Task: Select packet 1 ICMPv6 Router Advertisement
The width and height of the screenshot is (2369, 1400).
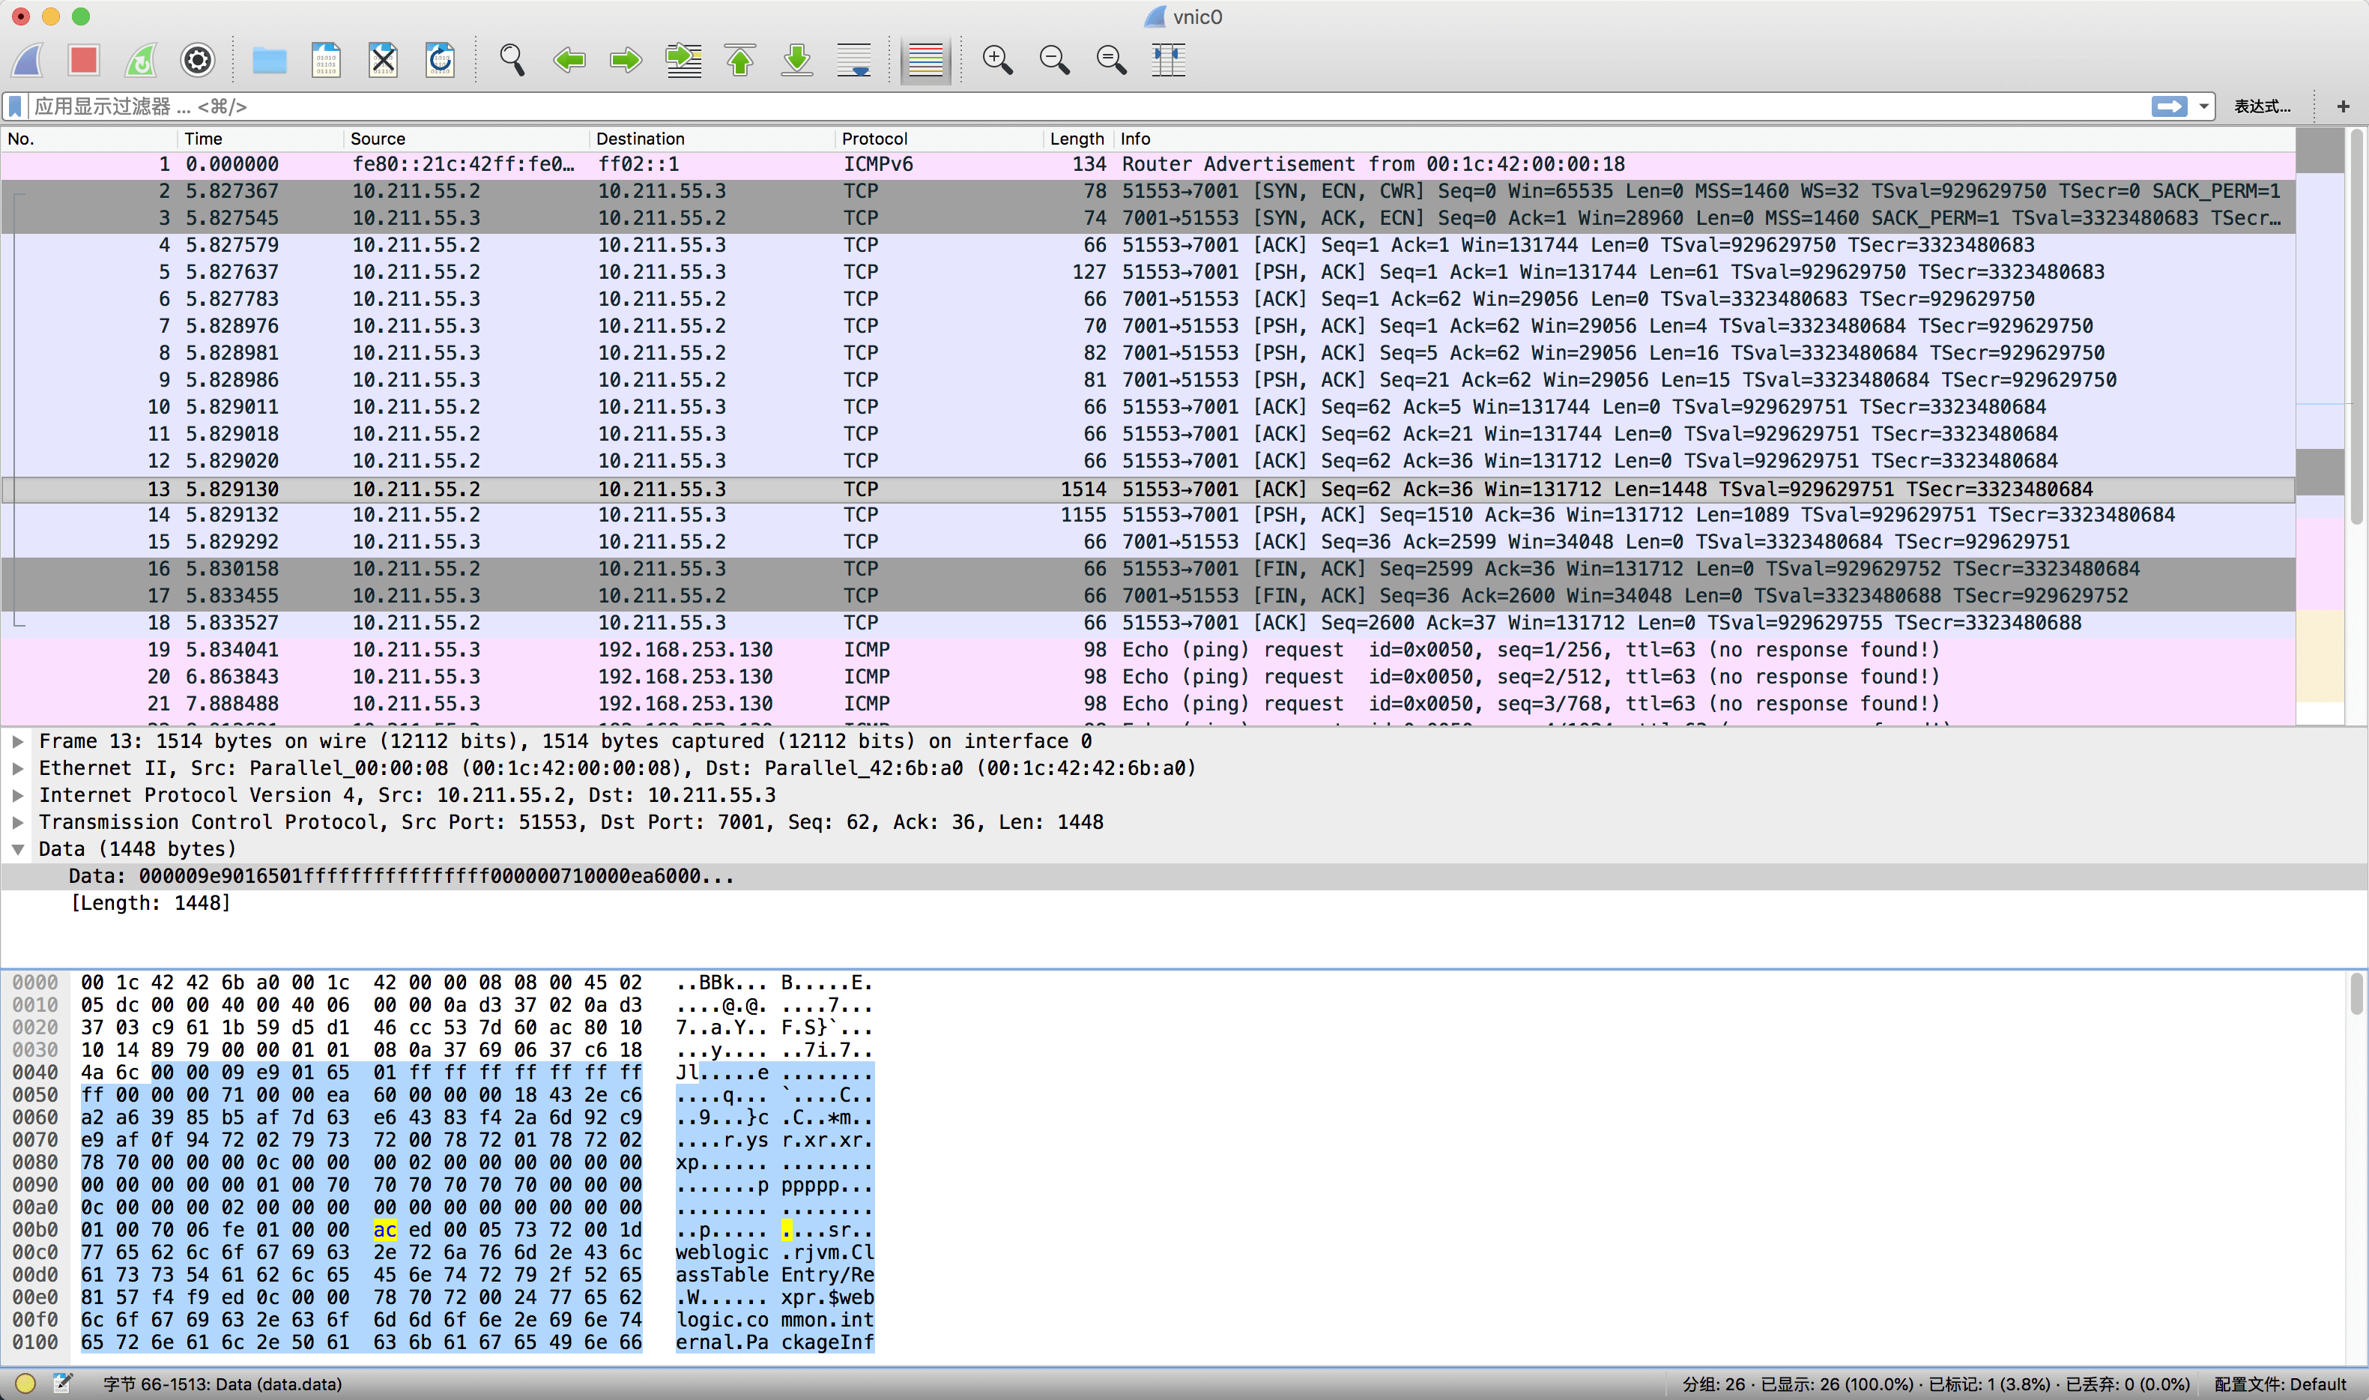Action: 1148,164
